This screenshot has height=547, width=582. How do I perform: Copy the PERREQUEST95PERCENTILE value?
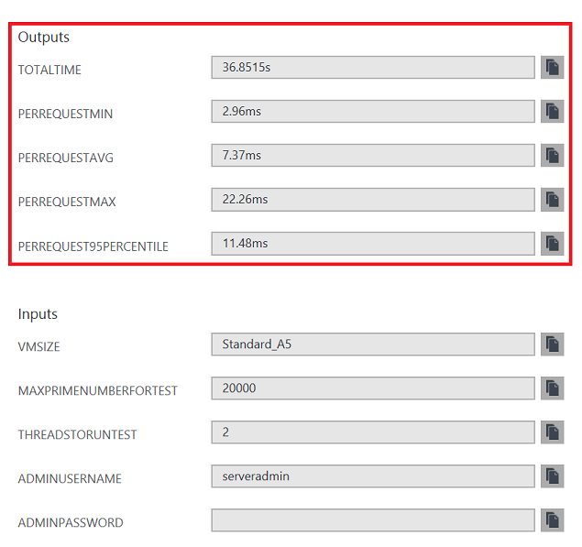(x=552, y=244)
